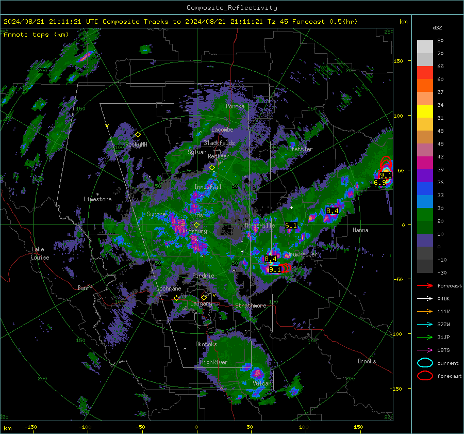Click red forecast ellipses east of Drumheller storm

[286, 268]
